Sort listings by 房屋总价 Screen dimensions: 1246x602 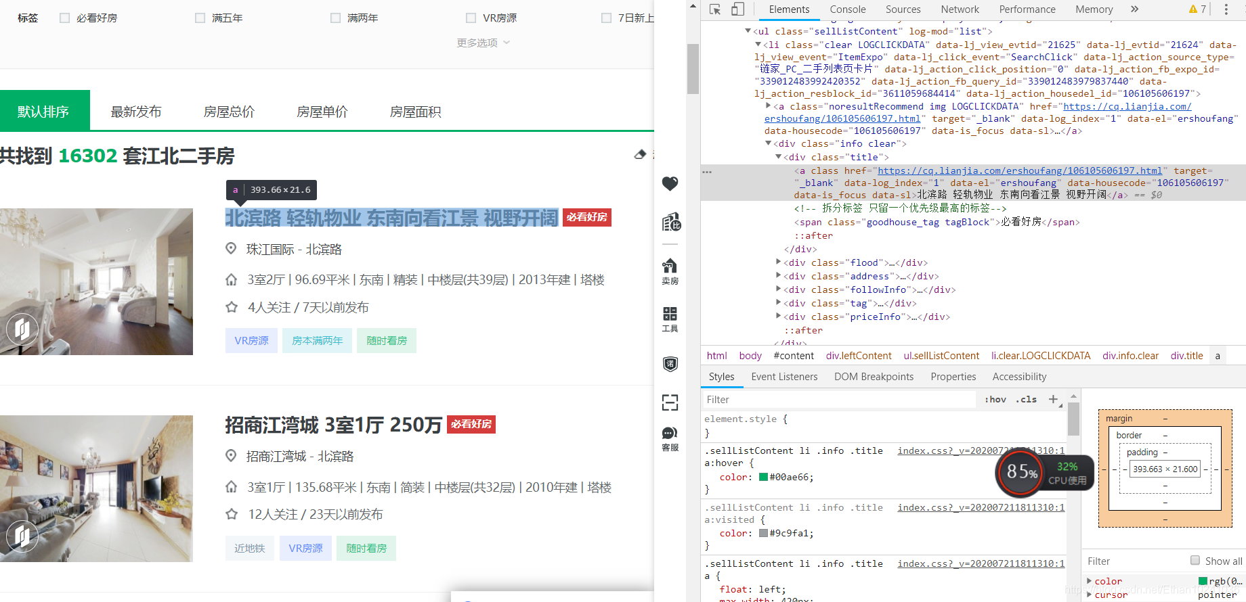229,112
